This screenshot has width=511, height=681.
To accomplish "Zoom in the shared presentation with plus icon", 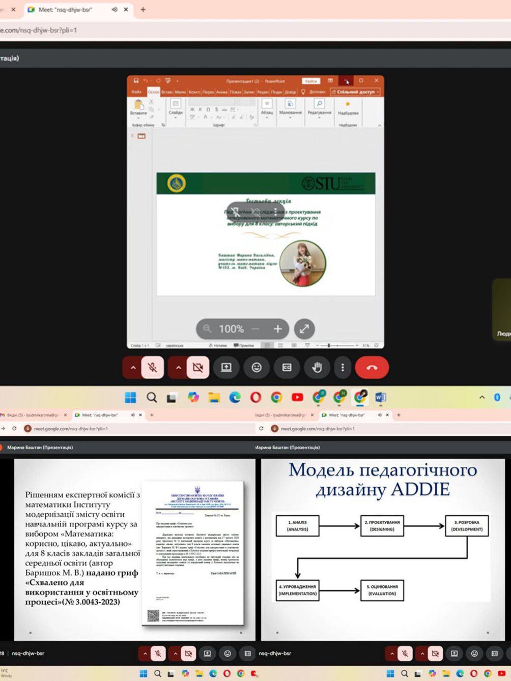I will pos(277,329).
